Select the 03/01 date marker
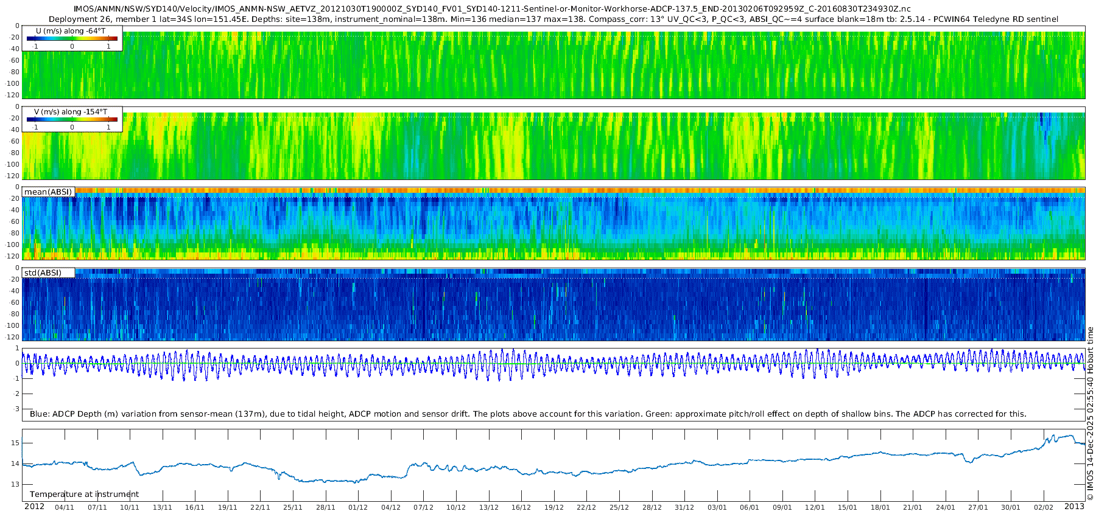This screenshot has height=517, width=1096. pos(717,507)
